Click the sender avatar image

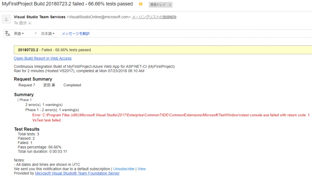pyautogui.click(x=6, y=19)
